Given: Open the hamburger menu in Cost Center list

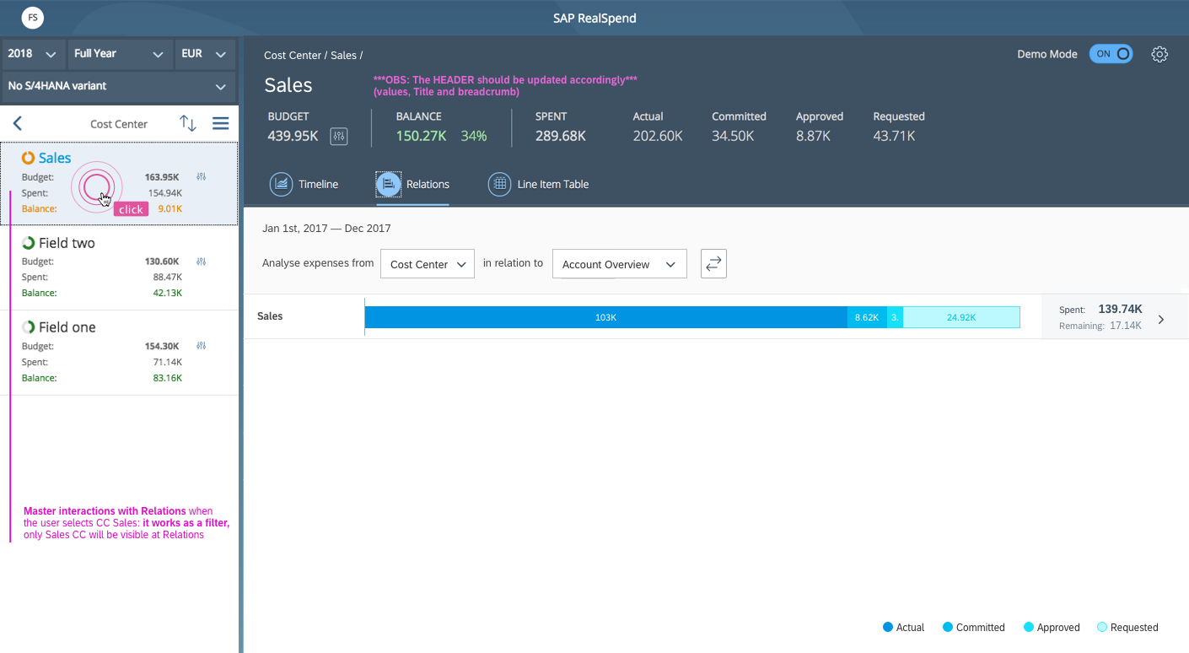Looking at the screenshot, I should 220,123.
